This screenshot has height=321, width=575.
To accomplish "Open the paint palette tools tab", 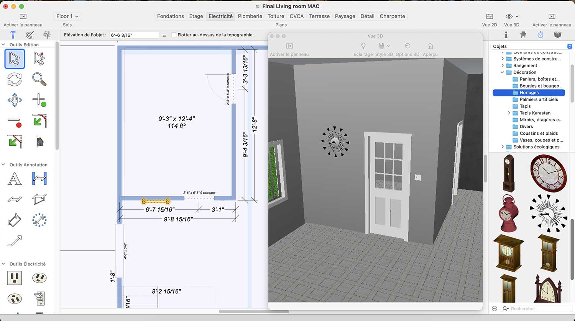I will click(30, 35).
